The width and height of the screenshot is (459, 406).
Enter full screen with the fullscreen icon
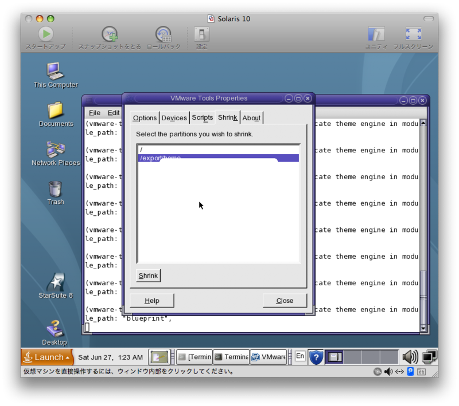click(x=413, y=34)
